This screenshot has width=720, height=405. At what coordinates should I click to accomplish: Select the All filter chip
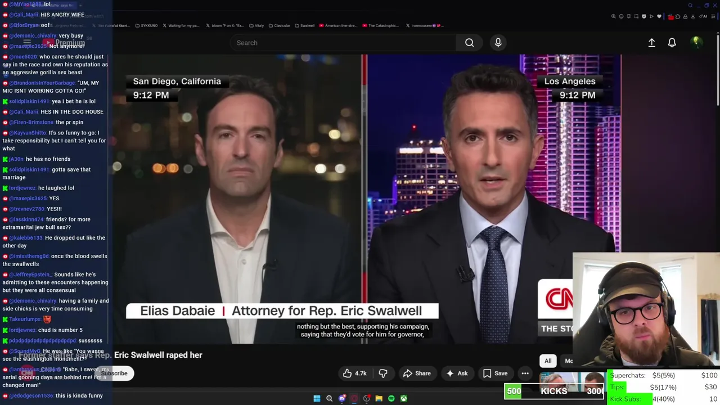(548, 361)
